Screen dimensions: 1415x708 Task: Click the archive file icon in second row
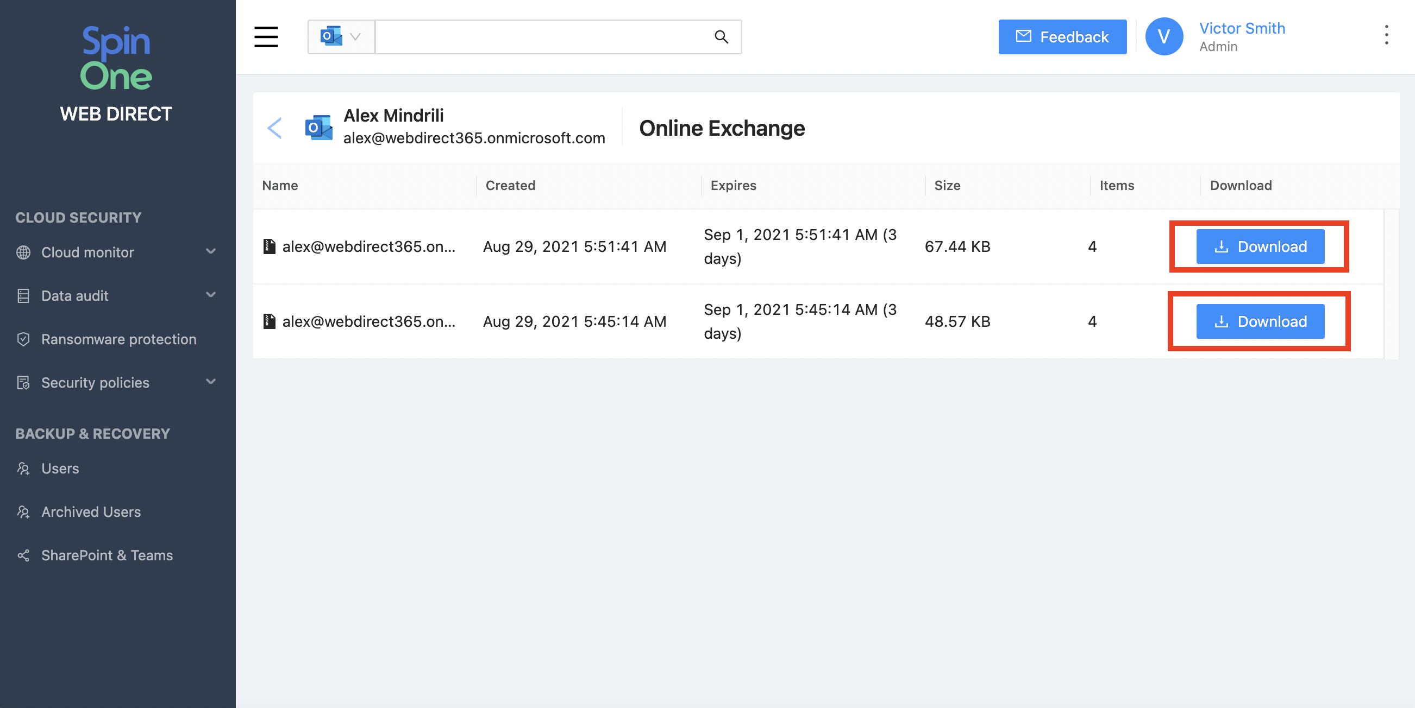(x=269, y=321)
